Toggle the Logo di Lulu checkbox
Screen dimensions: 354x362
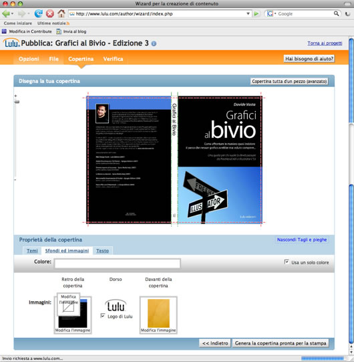[x=103, y=316]
